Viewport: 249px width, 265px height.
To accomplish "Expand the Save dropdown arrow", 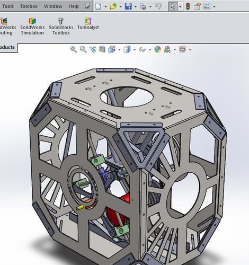I will pos(136,7).
